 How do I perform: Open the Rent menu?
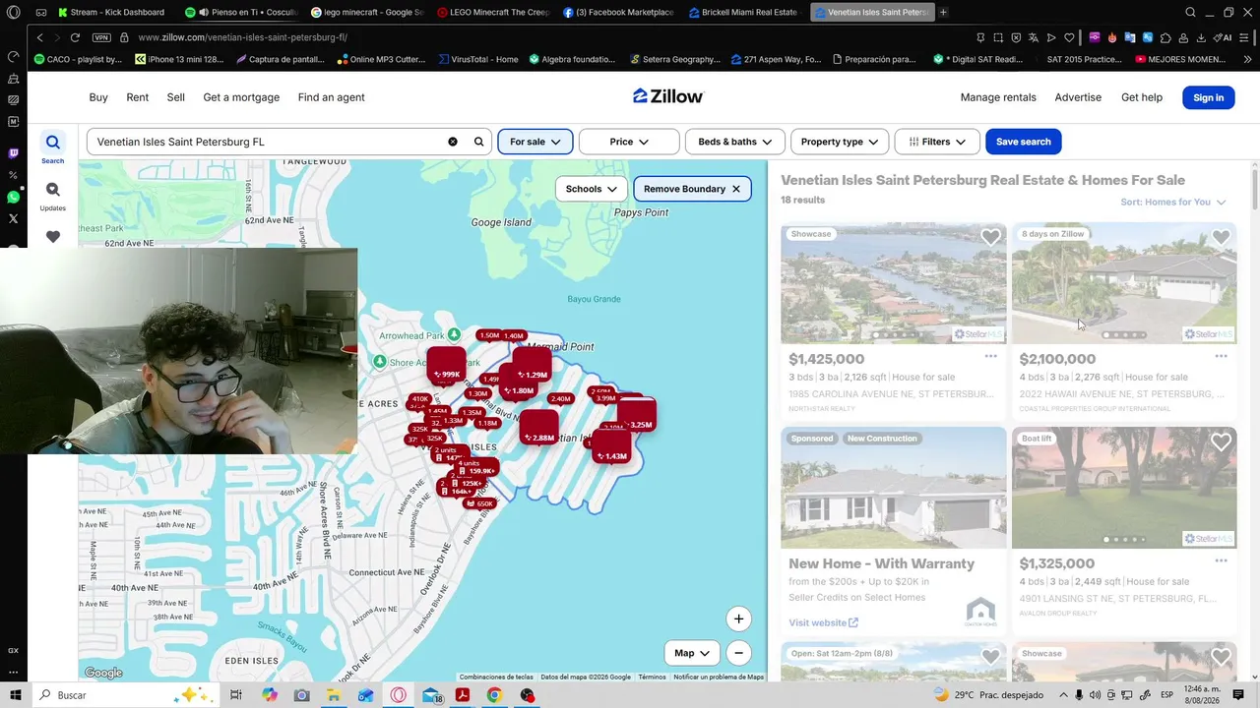tap(138, 97)
